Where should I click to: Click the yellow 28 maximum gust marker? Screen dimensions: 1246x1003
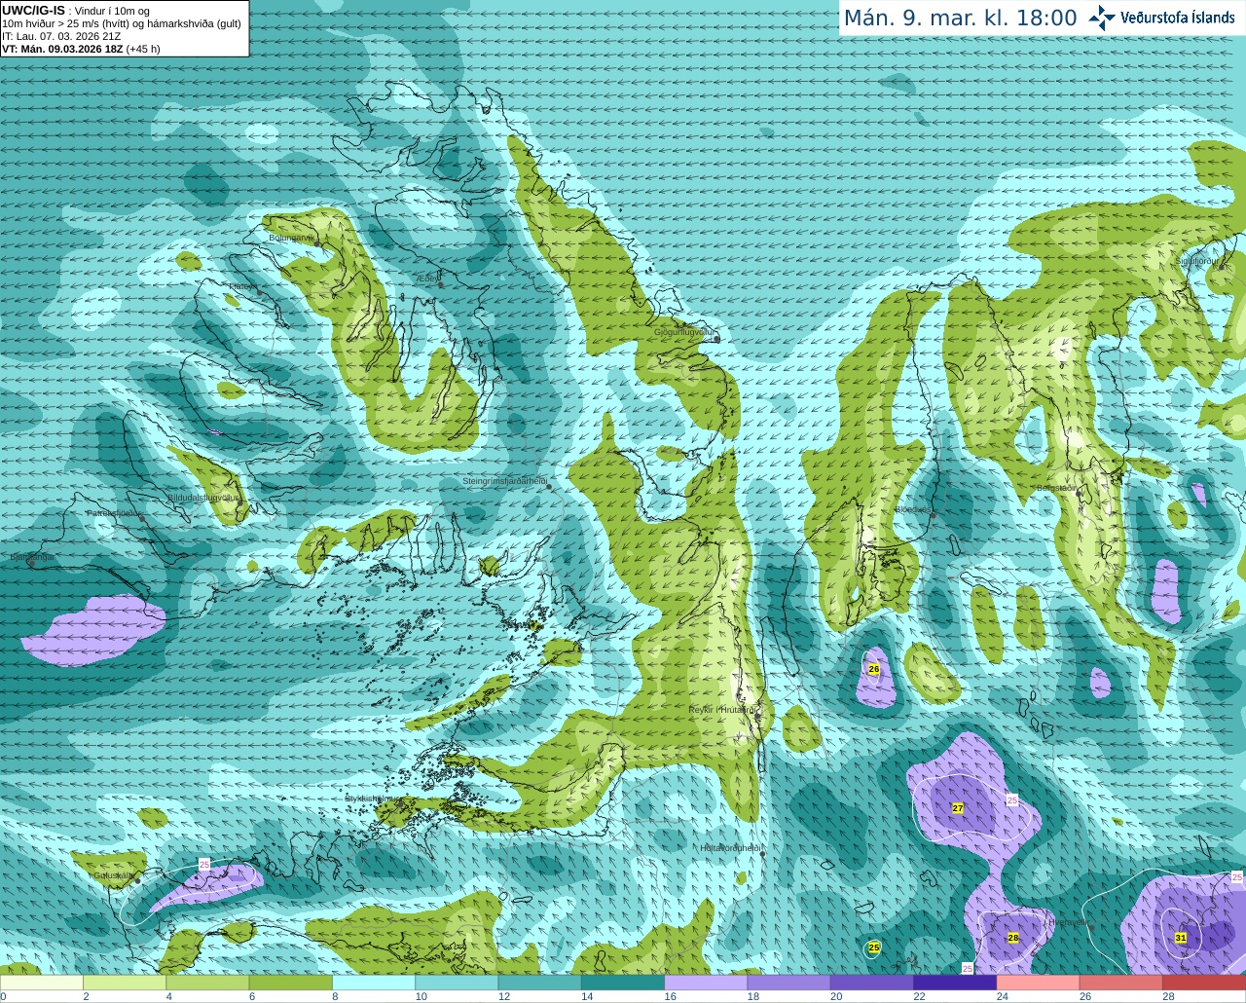point(1013,938)
